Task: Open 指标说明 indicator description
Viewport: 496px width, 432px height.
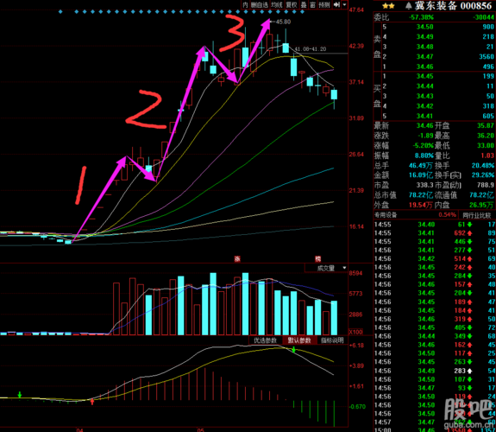Action: [x=332, y=340]
